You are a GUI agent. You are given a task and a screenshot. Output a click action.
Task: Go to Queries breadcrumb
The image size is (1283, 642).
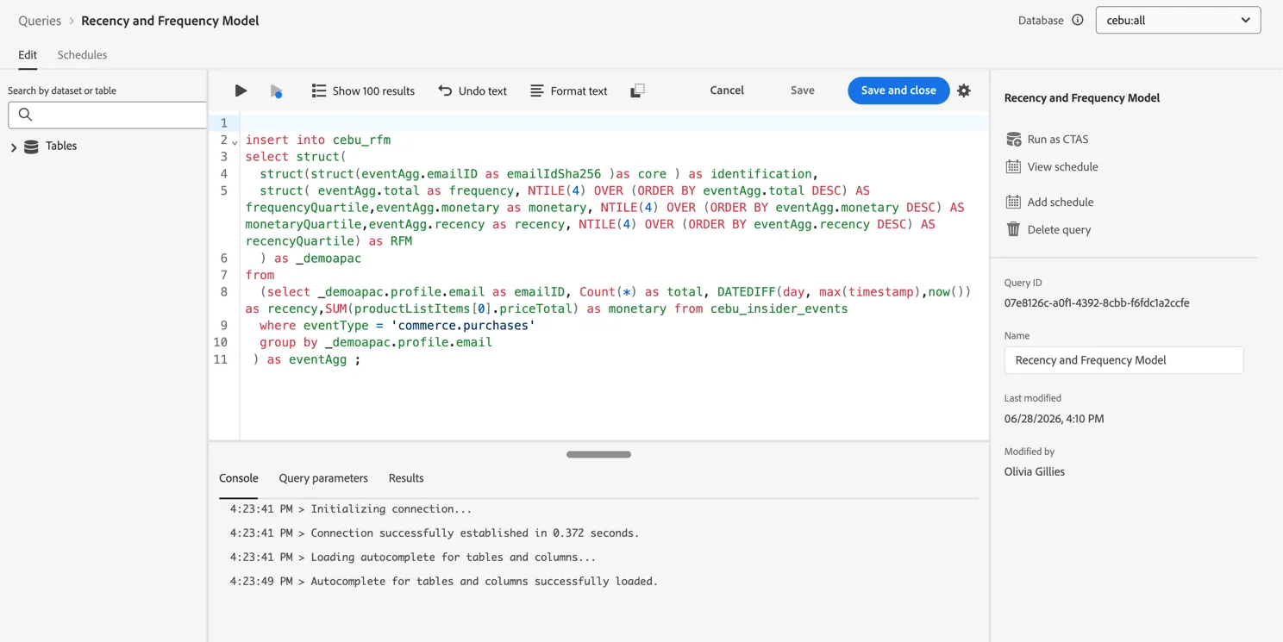pyautogui.click(x=40, y=21)
